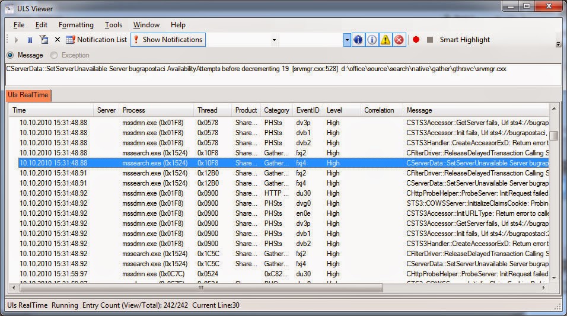Sort by the Time column header
The width and height of the screenshot is (567, 316).
pyautogui.click(x=51, y=110)
